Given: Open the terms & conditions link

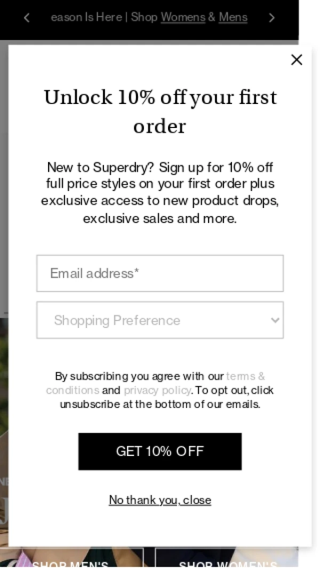Looking at the screenshot, I should point(245,376).
